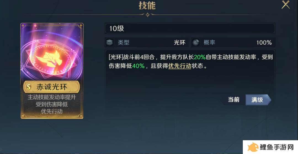This screenshot has height=154, width=298.
Task: Switch to the 当前 level view
Action: (x=234, y=99)
